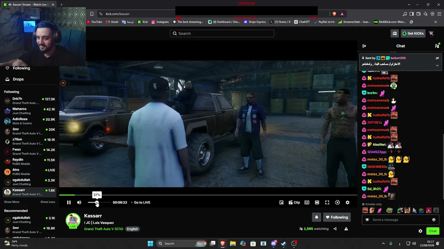Create a Clip of the stream
444x249 pixels.
click(294, 202)
